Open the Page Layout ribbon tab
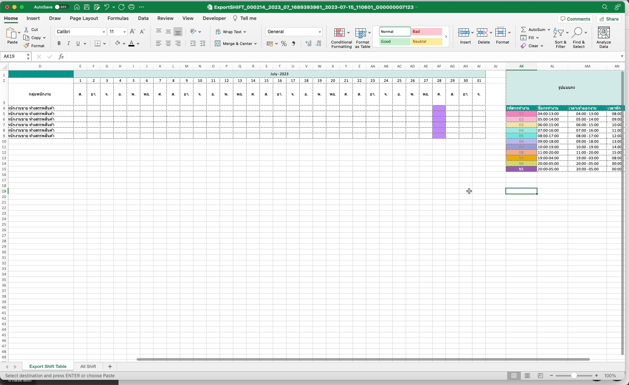The width and height of the screenshot is (629, 385). pos(84,18)
